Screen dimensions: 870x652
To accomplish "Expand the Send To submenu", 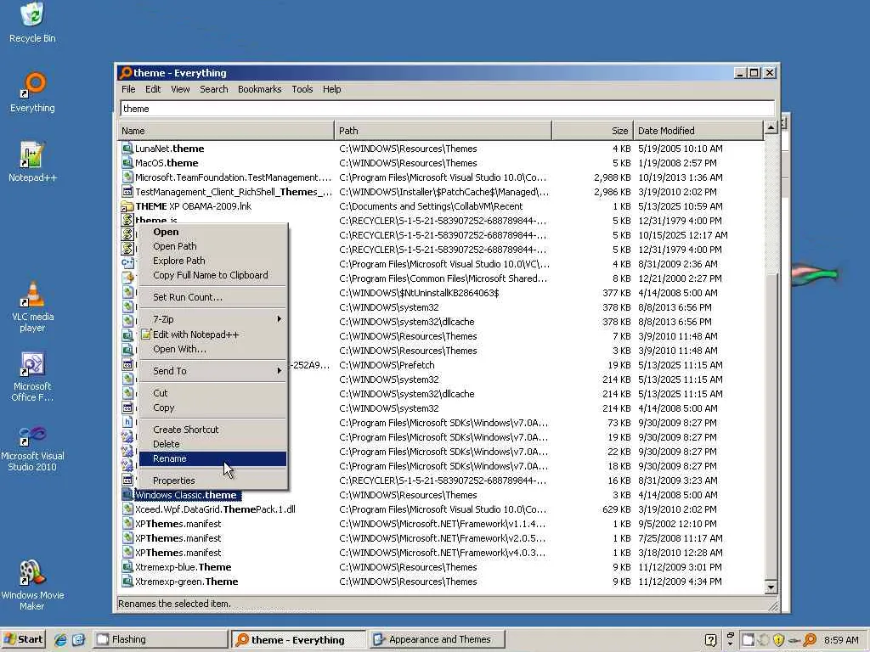I will (212, 371).
